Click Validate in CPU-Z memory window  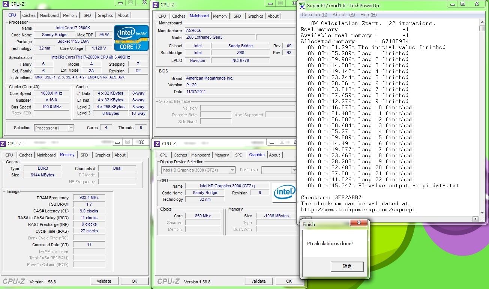pos(104,281)
